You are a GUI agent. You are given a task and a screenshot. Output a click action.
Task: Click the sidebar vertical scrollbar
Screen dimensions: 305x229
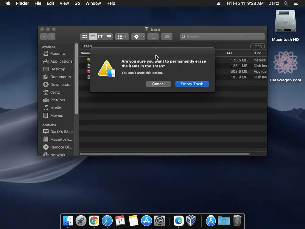tap(77, 79)
